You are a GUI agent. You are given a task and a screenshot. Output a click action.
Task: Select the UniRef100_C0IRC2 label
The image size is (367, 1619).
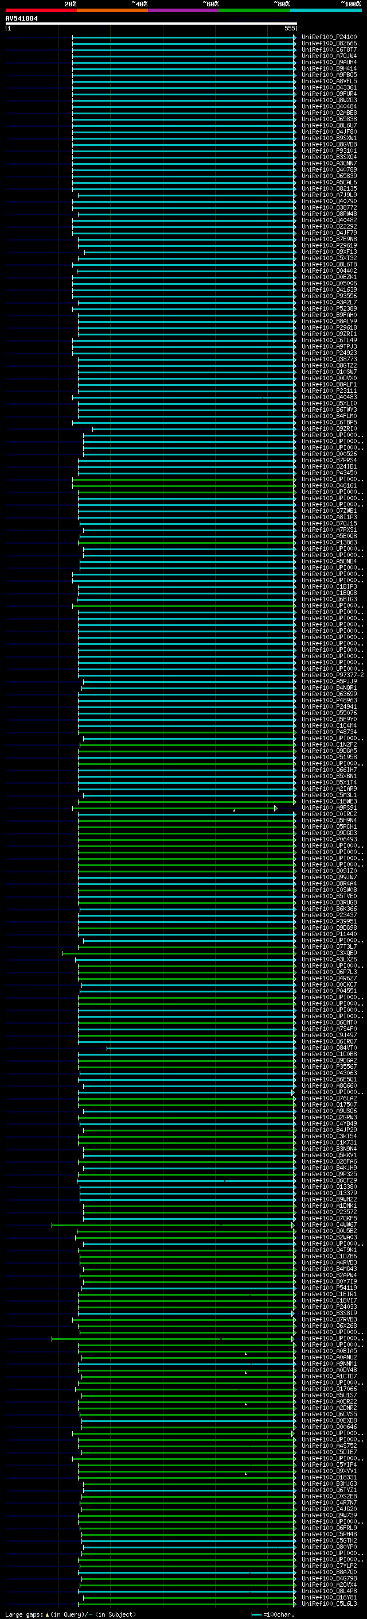(329, 814)
